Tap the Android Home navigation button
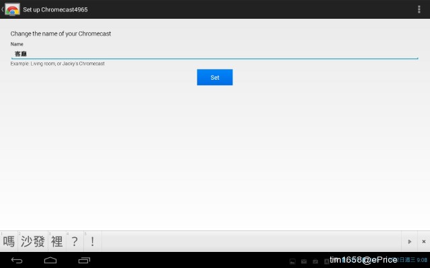Image resolution: width=430 pixels, height=268 pixels. pos(50,261)
